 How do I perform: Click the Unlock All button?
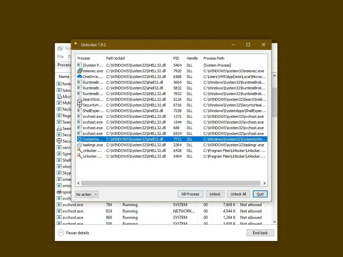(238, 194)
